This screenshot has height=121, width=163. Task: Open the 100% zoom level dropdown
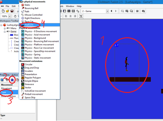coord(9,16)
